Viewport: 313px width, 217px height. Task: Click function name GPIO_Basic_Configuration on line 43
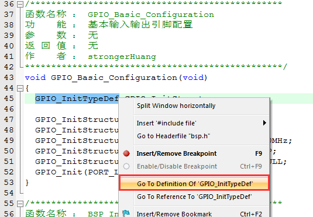[x=113, y=78]
